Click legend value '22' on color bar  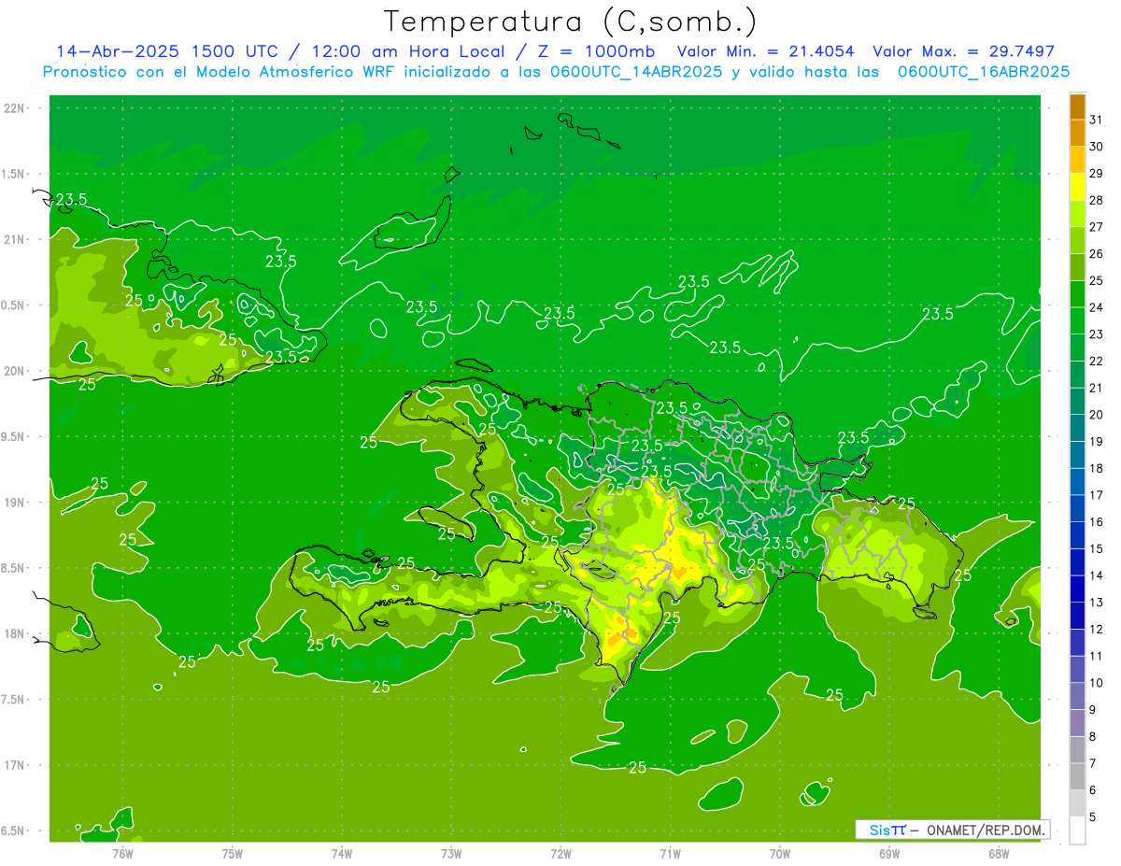point(1096,361)
